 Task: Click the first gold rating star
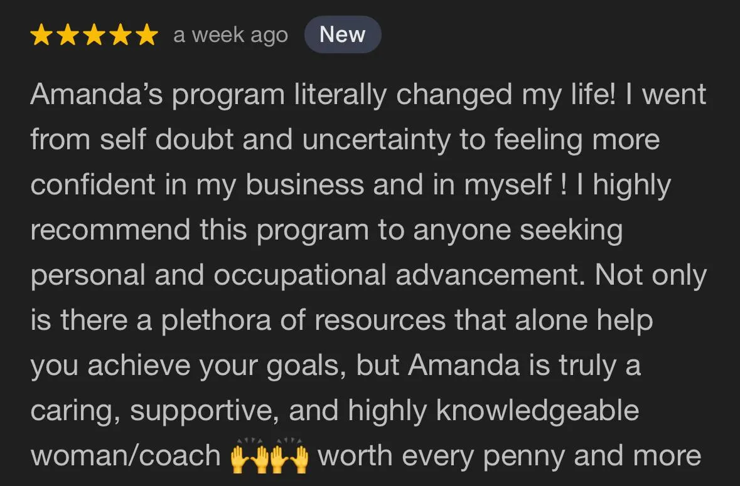point(41,35)
